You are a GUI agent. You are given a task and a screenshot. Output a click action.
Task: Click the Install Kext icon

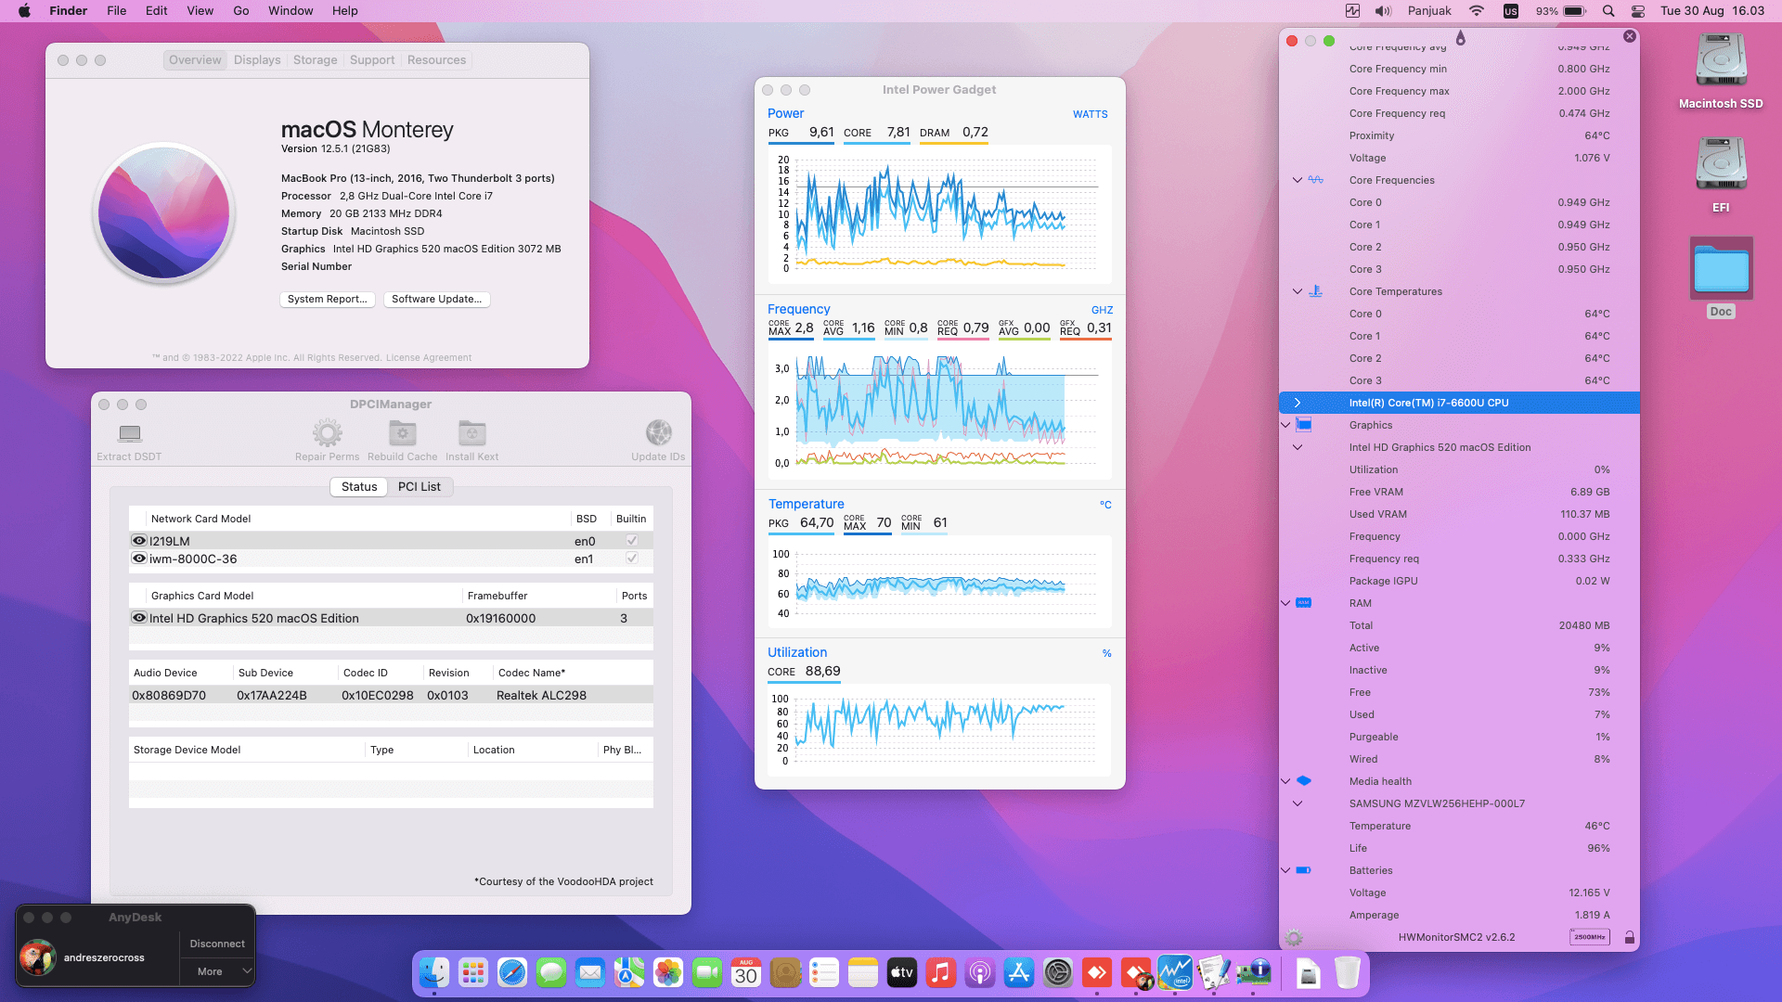(471, 433)
